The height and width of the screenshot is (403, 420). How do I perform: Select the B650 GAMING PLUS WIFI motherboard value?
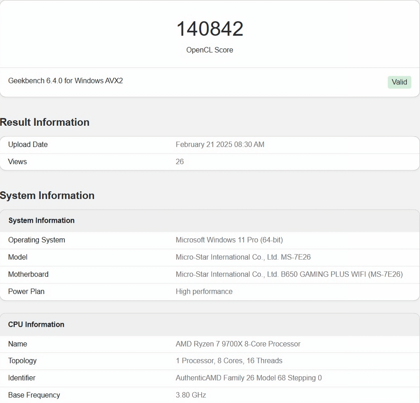[x=289, y=274]
